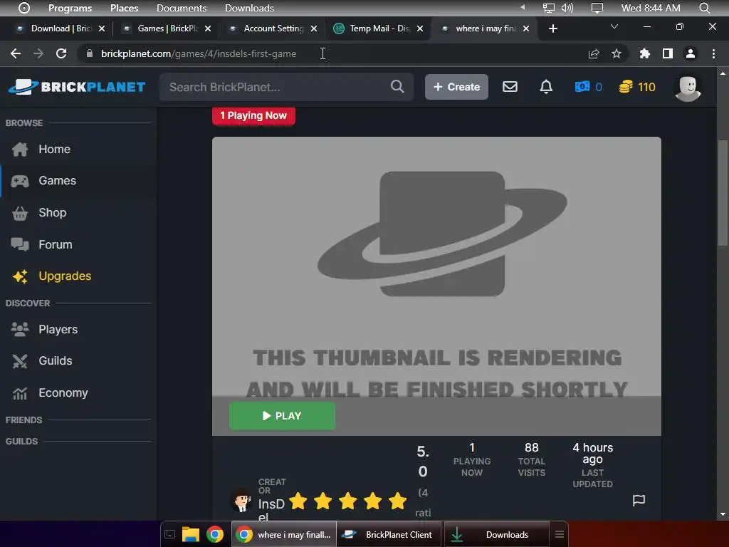Open Guilds in sidebar
Screen dimensions: 729x547
(78, 361)
